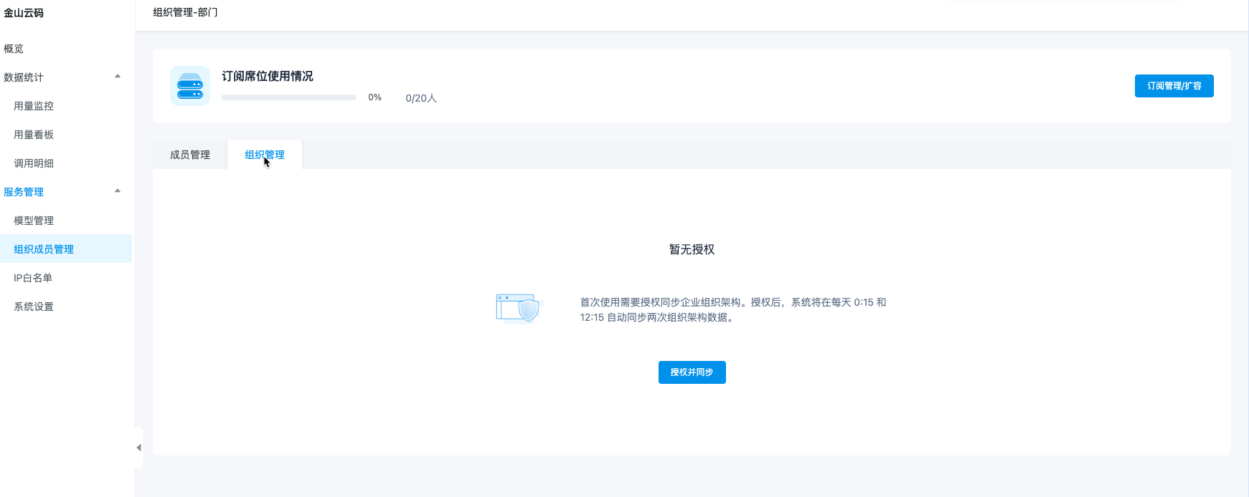This screenshot has width=1249, height=497.
Task: Click the 0/20人 seat count text
Action: [421, 98]
